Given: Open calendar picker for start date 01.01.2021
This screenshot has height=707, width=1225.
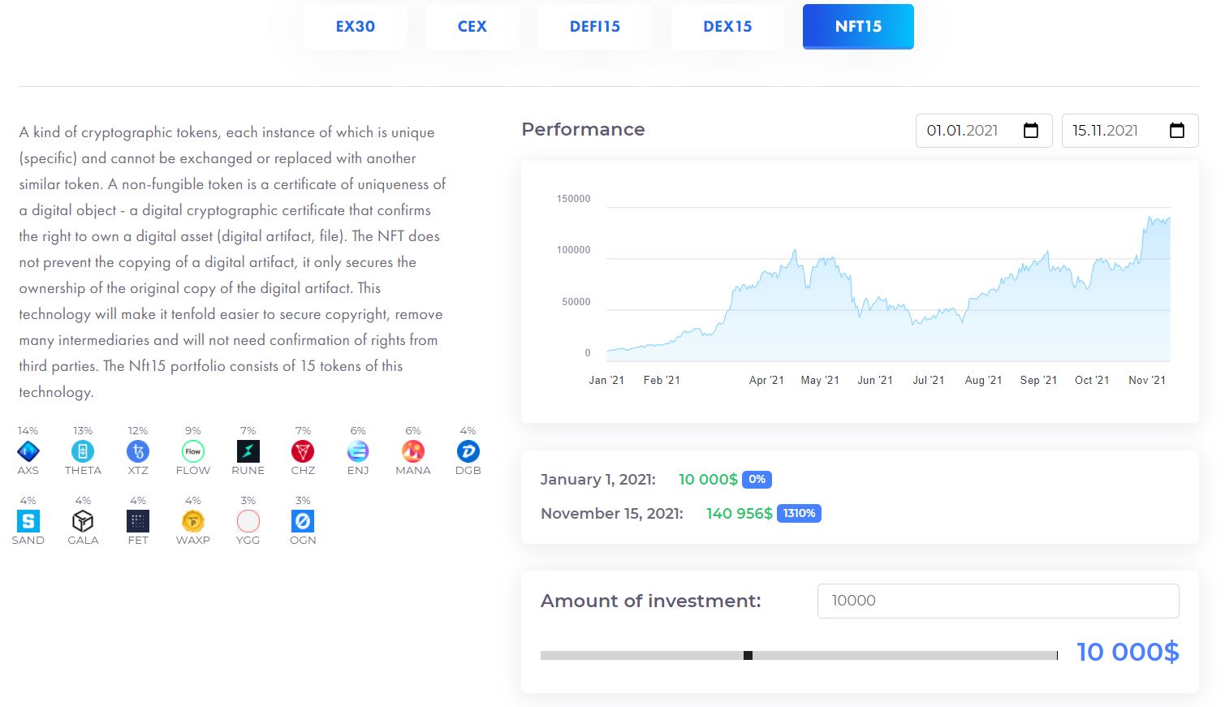Looking at the screenshot, I should click(x=1031, y=131).
